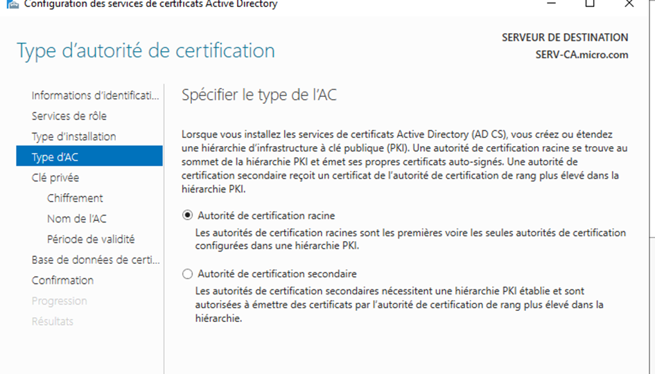
Task: Close the AD CS configuration wizard
Action: 629,3
